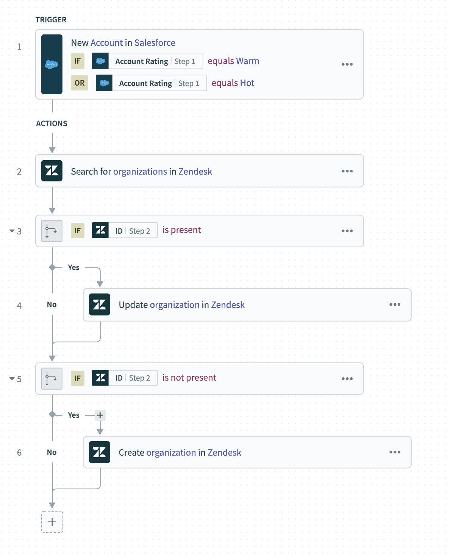Image resolution: width=450 pixels, height=556 pixels.
Task: Click Zendesk icon on Update organization step
Action: pyautogui.click(x=100, y=305)
